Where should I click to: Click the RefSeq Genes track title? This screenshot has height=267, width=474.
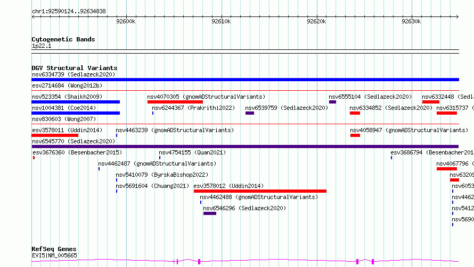click(x=54, y=249)
